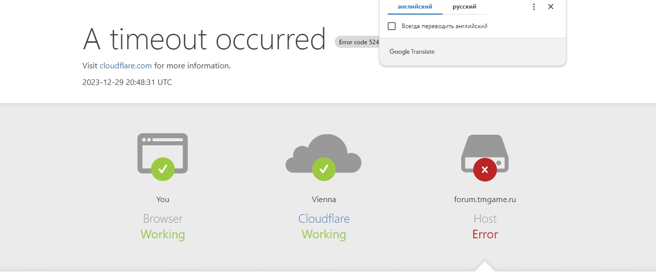Click the Google Translate logo
The image size is (656, 273).
[412, 52]
